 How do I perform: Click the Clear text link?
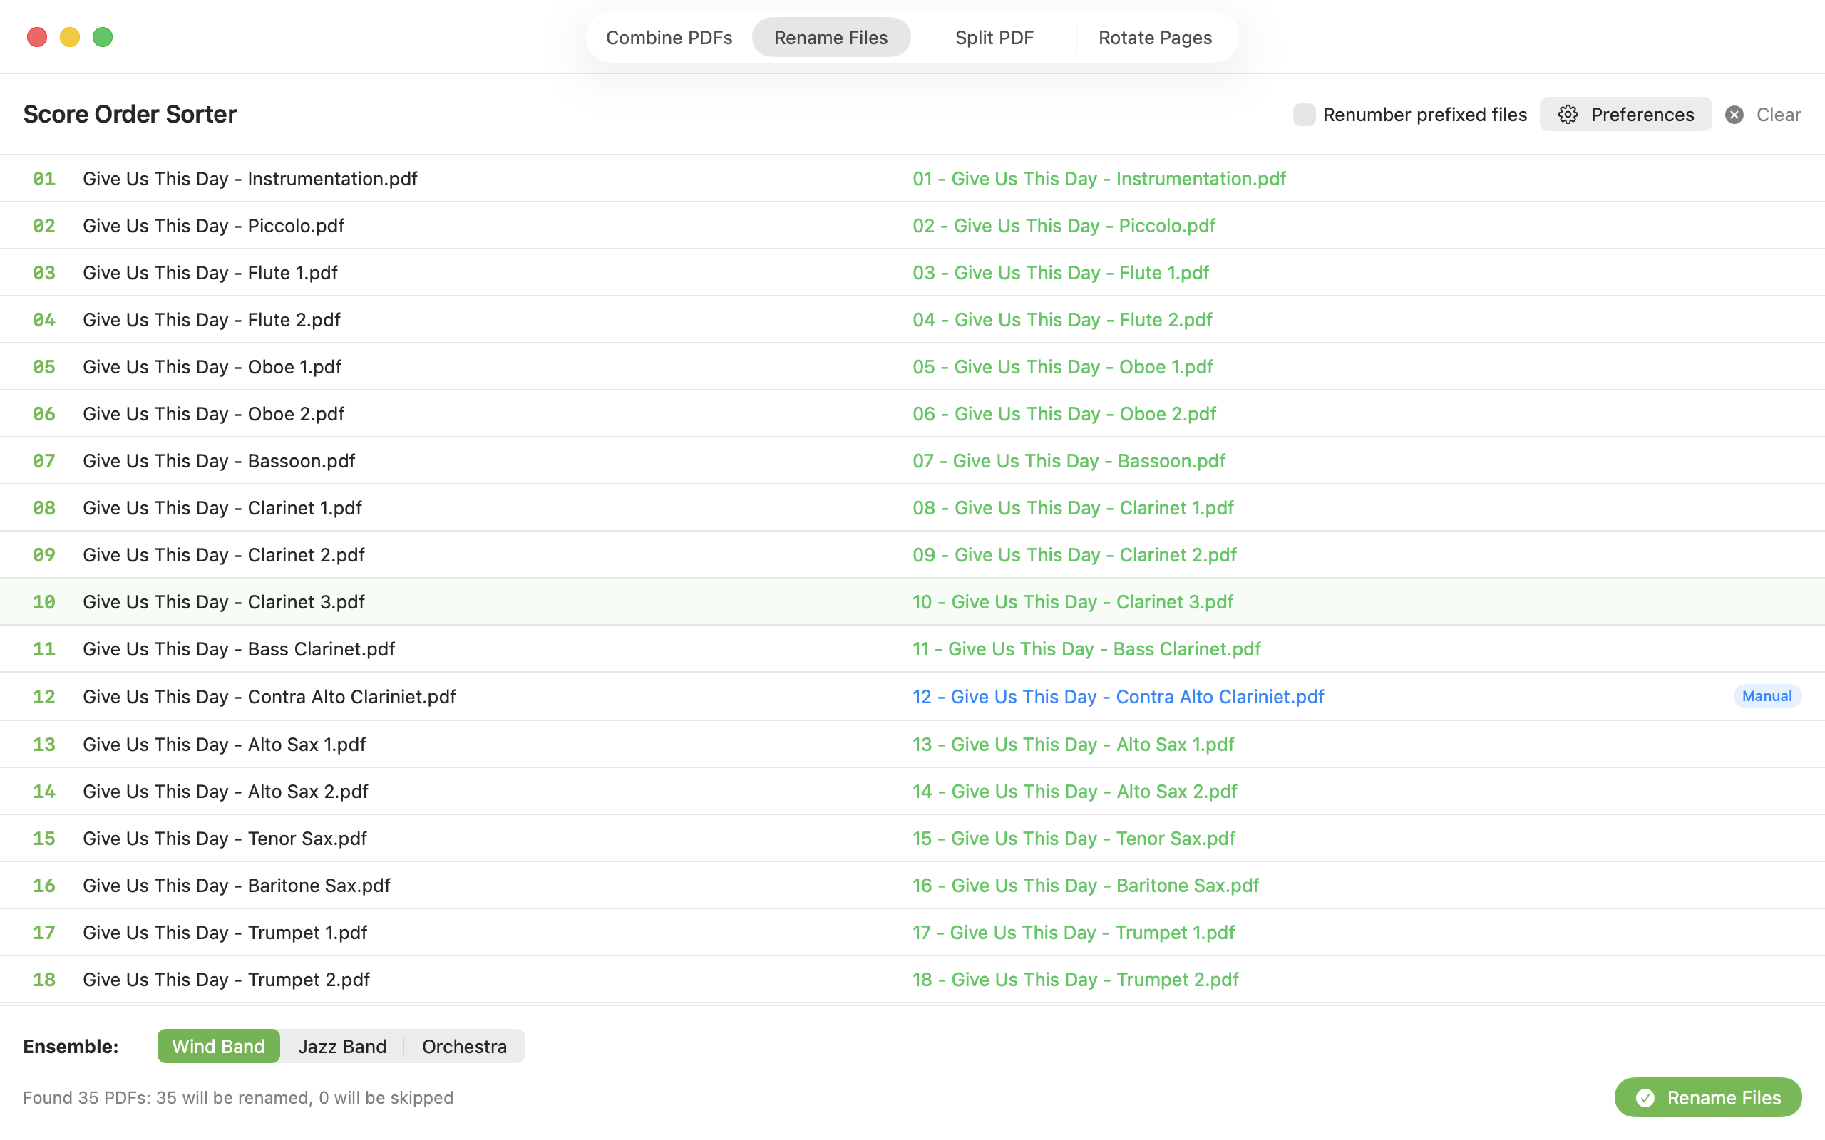pyautogui.click(x=1779, y=115)
